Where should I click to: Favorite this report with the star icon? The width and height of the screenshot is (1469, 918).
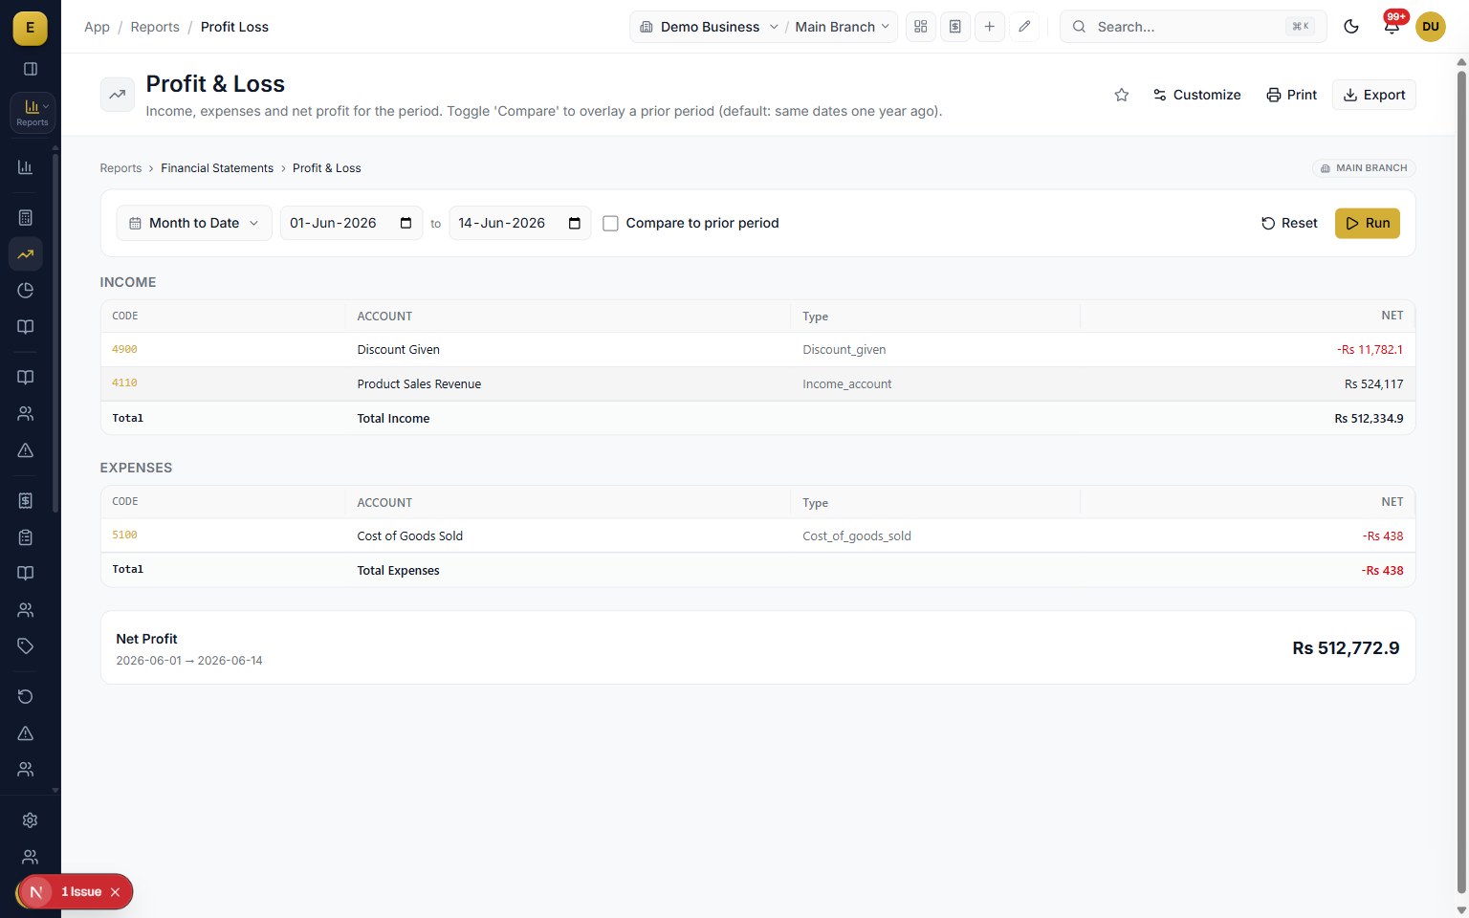coord(1122,95)
